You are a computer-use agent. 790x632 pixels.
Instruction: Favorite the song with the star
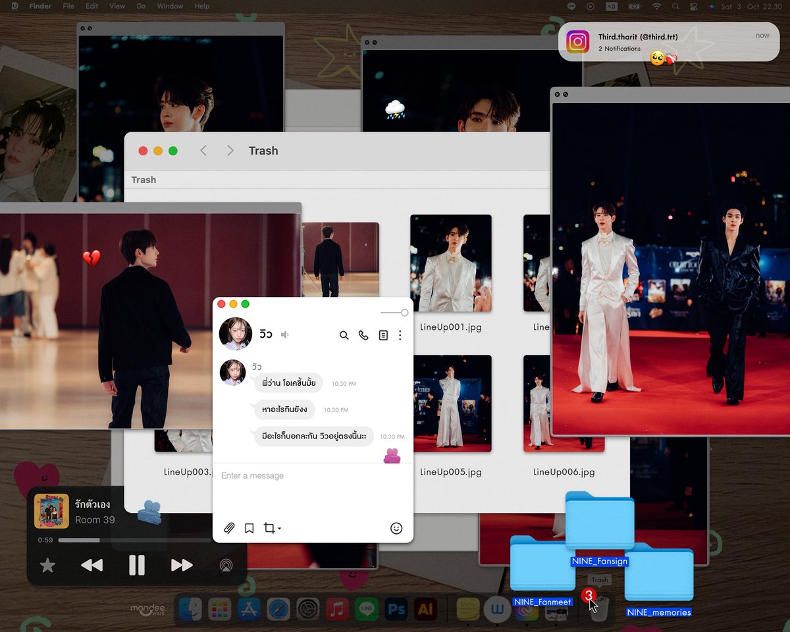(47, 565)
